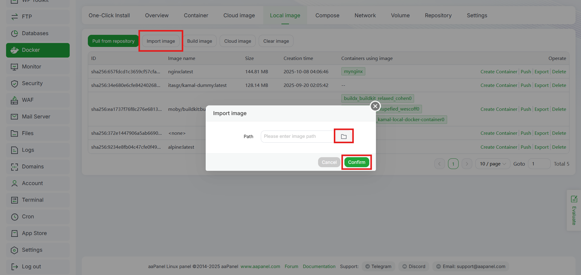Viewport: 581px width, 275px height.
Task: Open the Forum footer link
Action: (x=291, y=267)
